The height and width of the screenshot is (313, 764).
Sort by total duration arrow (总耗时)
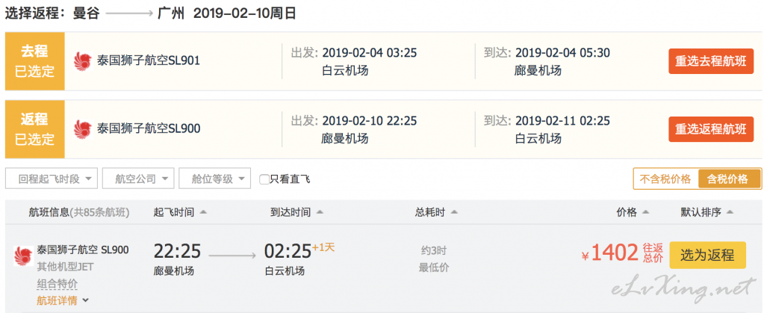[454, 212]
